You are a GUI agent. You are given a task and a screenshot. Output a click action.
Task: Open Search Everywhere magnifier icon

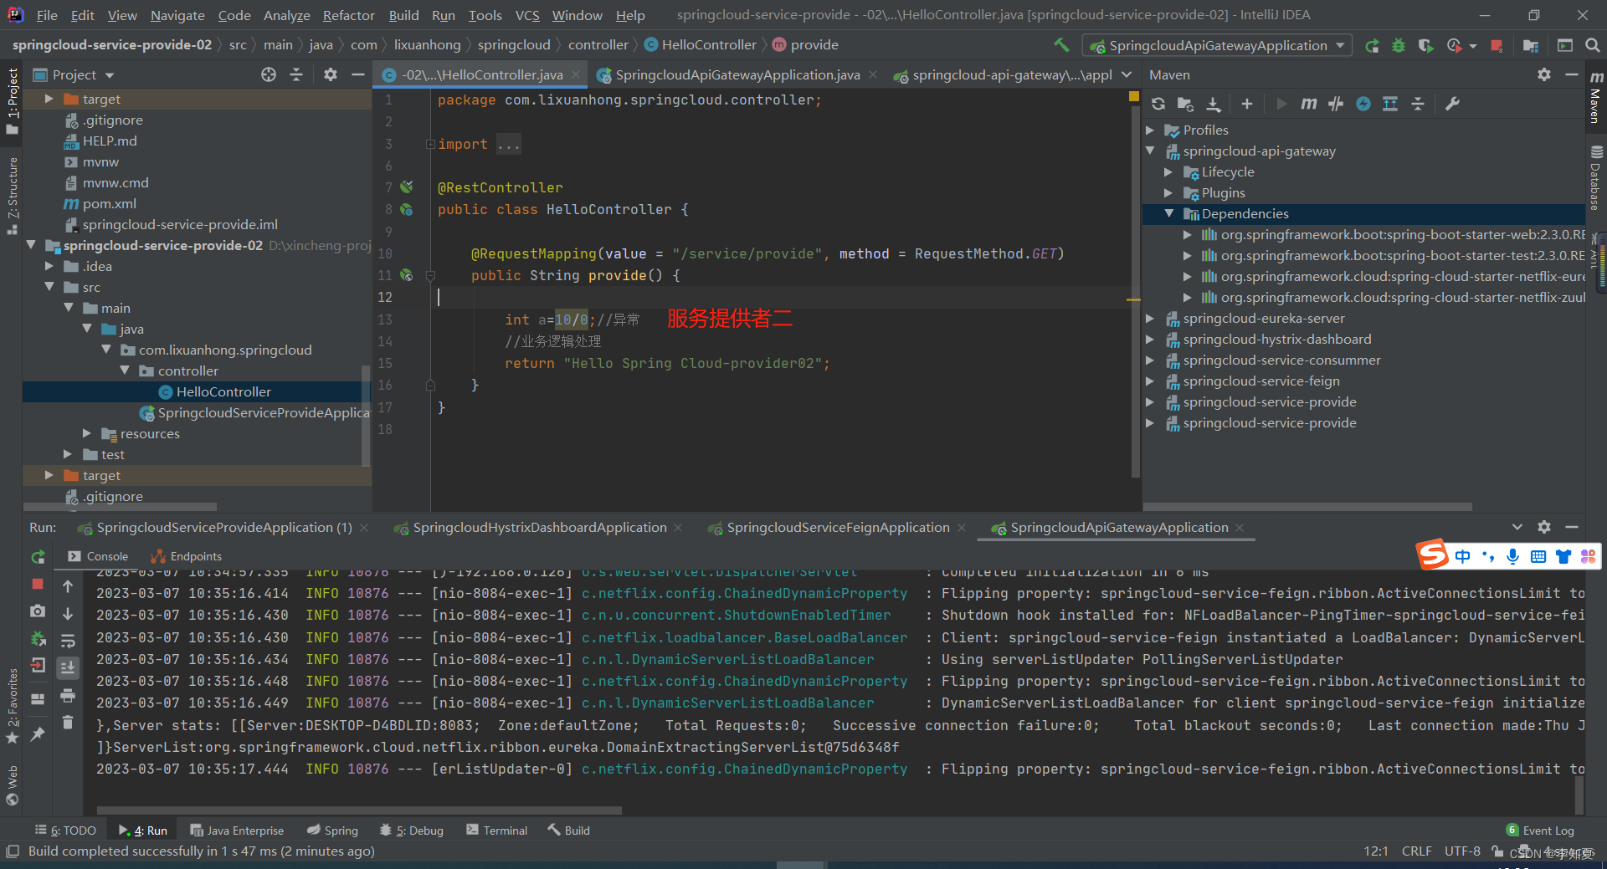1593,46
